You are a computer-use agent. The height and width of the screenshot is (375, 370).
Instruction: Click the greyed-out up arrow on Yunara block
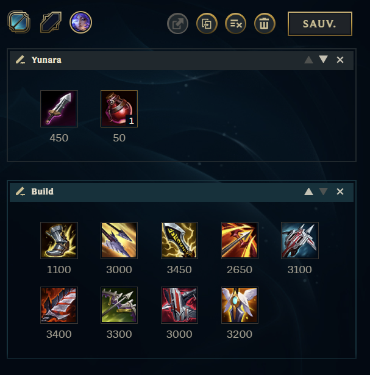308,60
